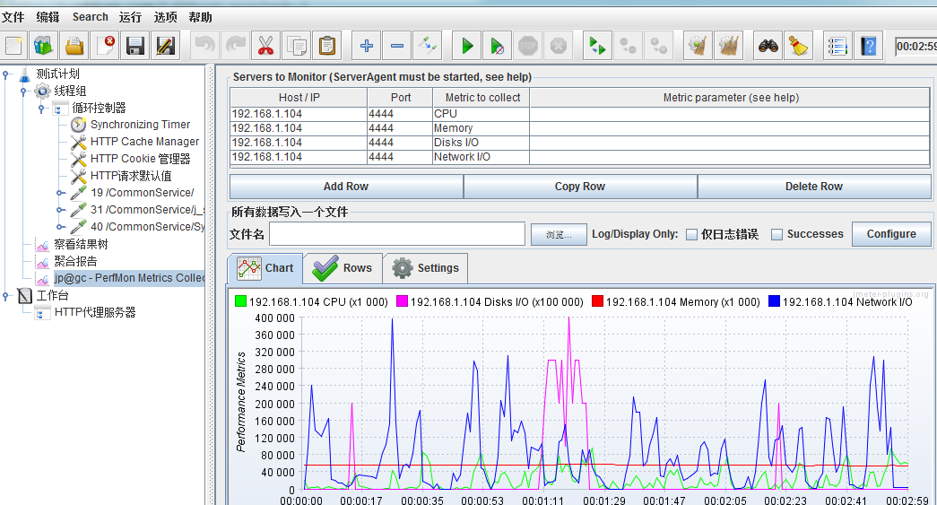Click the 浏览... browse button

point(559,234)
